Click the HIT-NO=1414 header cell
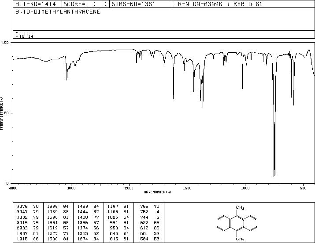 pos(36,4)
